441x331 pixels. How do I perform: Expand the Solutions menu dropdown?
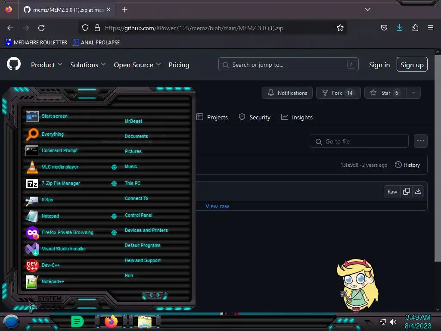[88, 65]
